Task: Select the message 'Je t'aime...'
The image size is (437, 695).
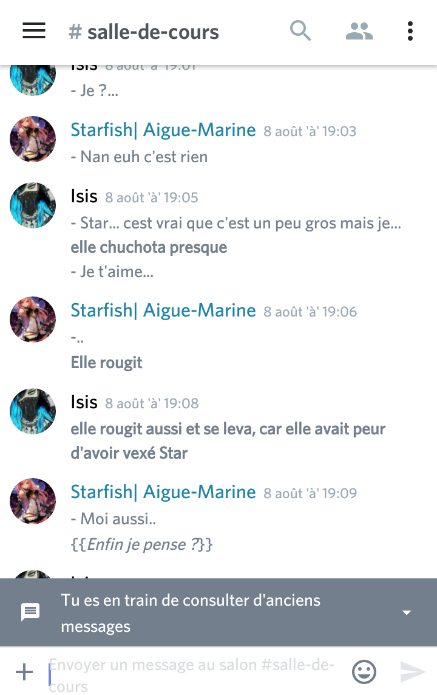Action: [x=112, y=272]
